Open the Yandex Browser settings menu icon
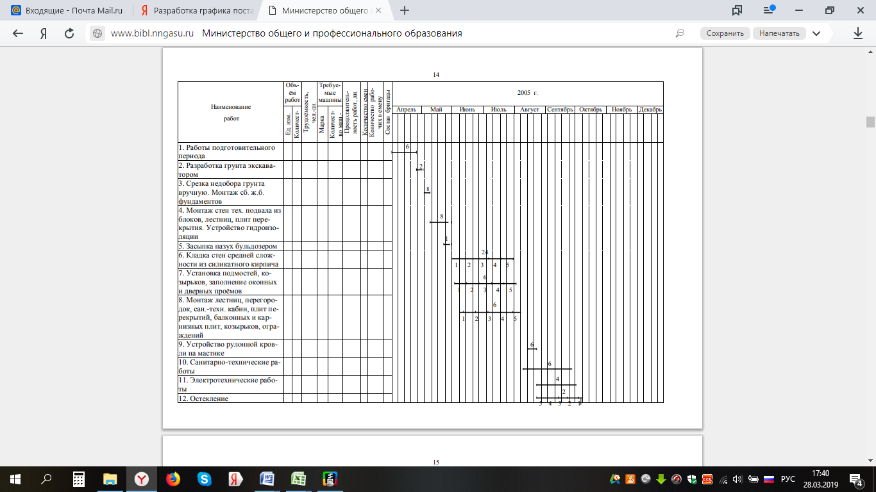This screenshot has width=876, height=492. (x=770, y=10)
